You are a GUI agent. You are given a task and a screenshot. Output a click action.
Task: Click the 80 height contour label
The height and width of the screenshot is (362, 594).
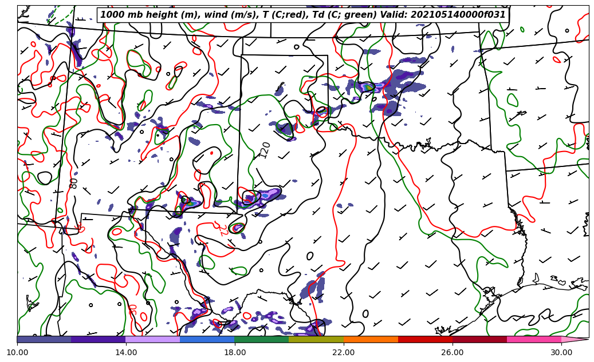click(x=74, y=183)
